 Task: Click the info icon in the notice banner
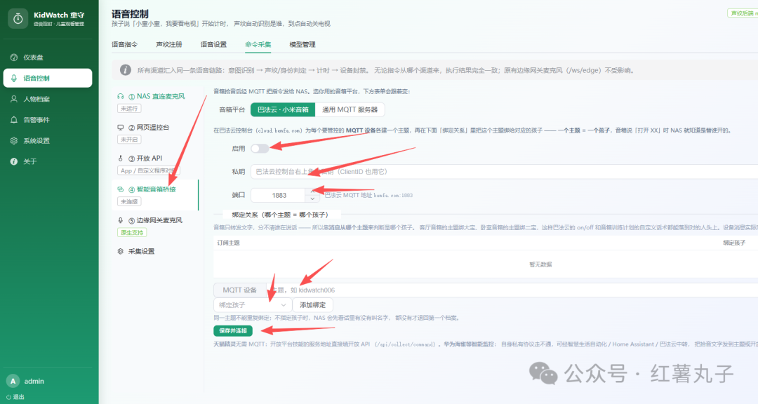(x=125, y=70)
